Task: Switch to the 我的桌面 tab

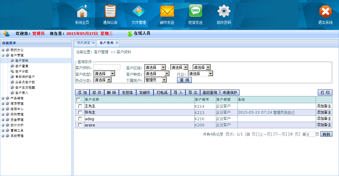Action: click(83, 43)
